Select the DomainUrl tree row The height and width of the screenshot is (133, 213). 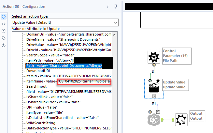[69, 34]
